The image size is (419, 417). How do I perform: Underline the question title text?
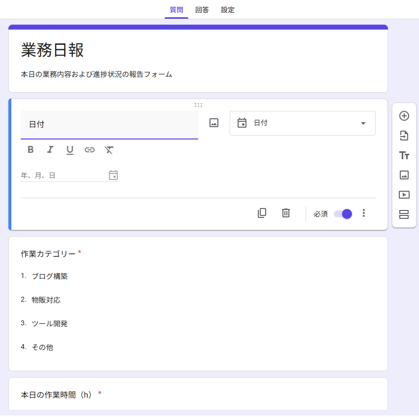click(70, 150)
